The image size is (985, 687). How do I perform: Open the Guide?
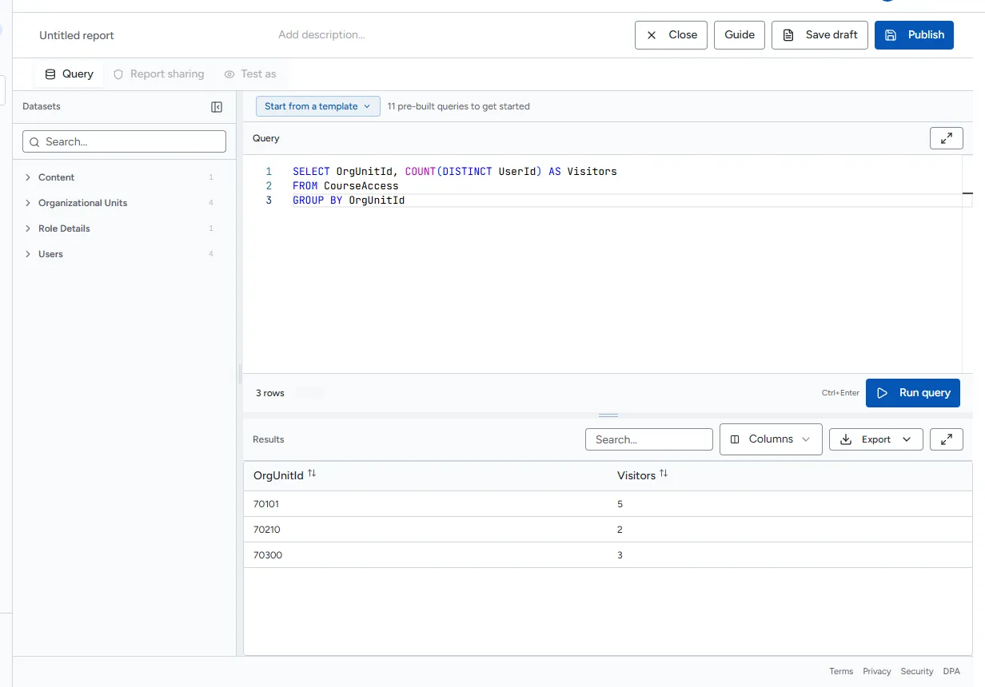click(x=740, y=35)
